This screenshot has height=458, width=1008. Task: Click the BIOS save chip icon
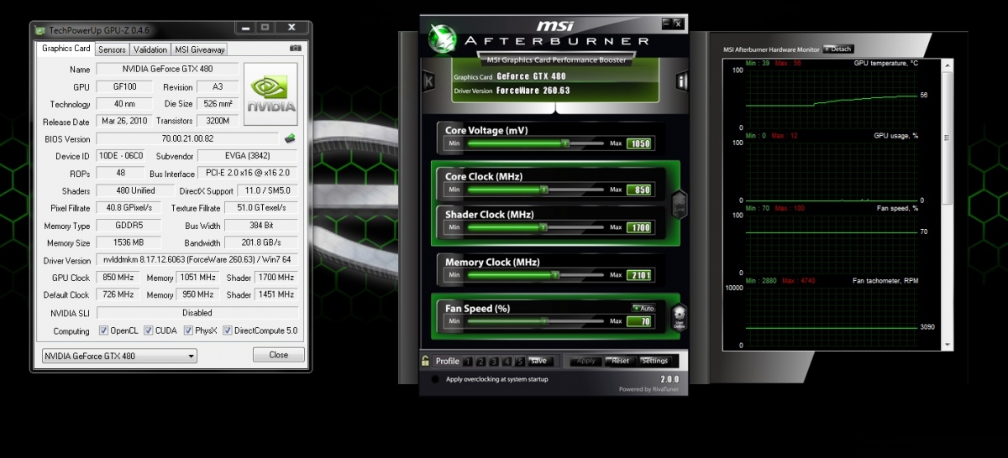pos(290,138)
